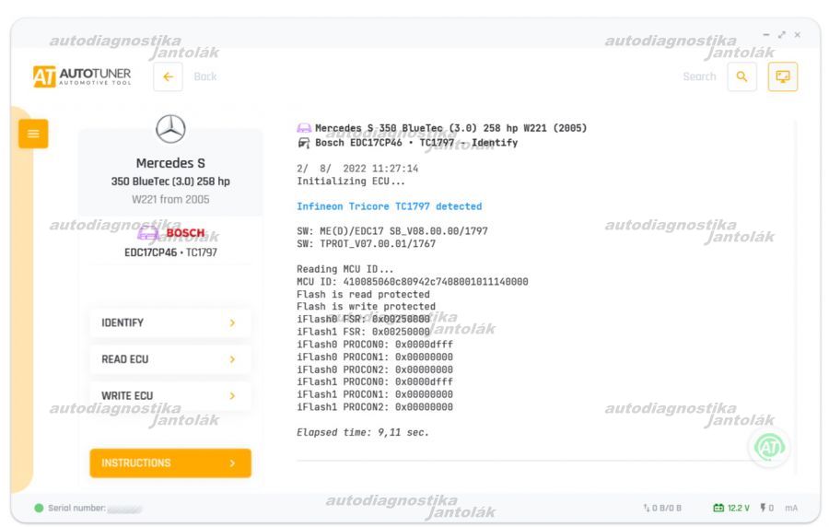Click the 'SW: TPROT_V07.00.01/1767' line
Image resolution: width=829 pixels, height=527 pixels.
(x=366, y=243)
